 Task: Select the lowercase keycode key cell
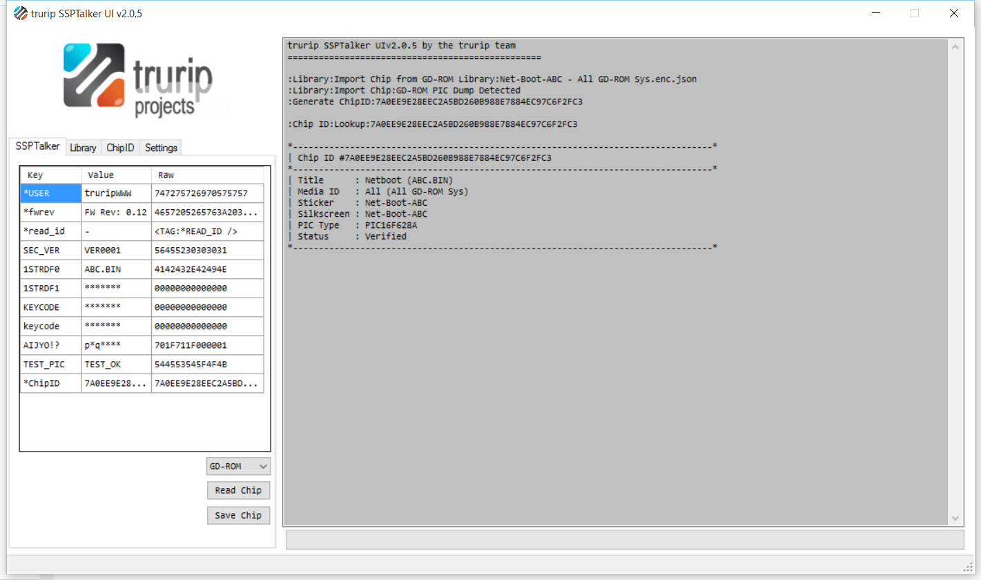(51, 327)
